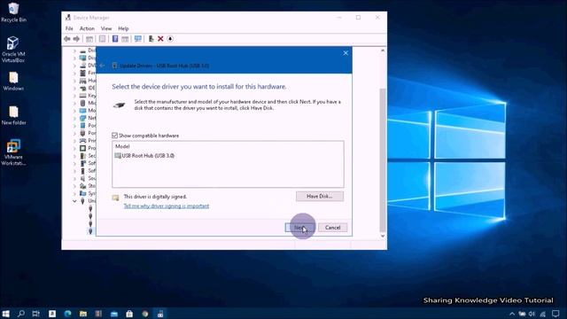Viewport: 567px width, 319px height.
Task: Select the New folder desktop icon
Action: tap(13, 115)
